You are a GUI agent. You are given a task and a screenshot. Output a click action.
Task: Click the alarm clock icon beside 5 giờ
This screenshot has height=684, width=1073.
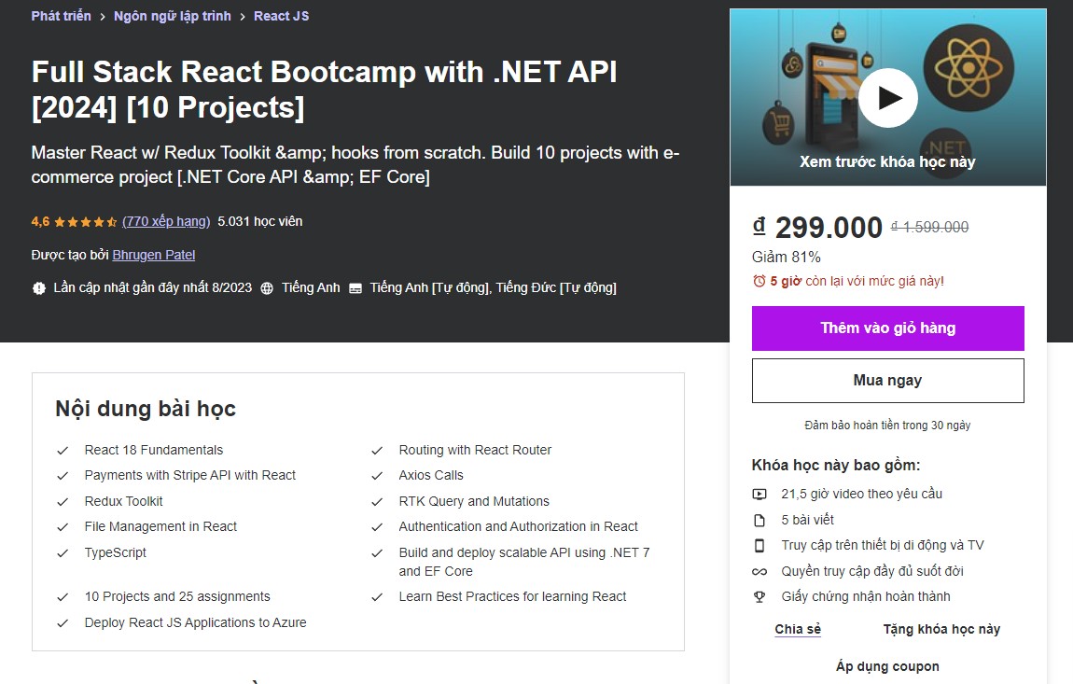(x=759, y=281)
